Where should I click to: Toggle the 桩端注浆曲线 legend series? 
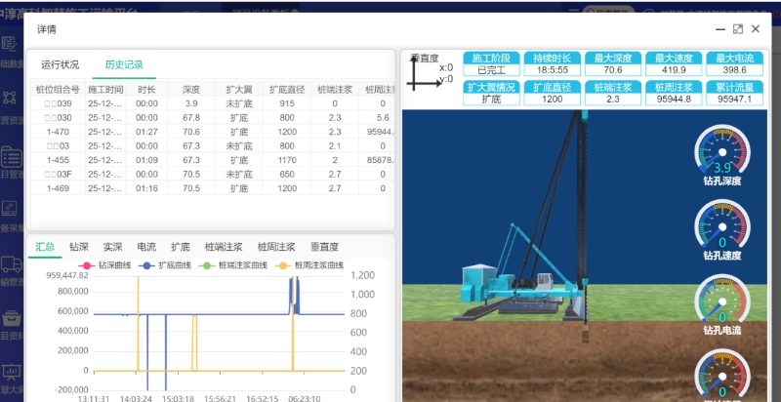tap(236, 265)
